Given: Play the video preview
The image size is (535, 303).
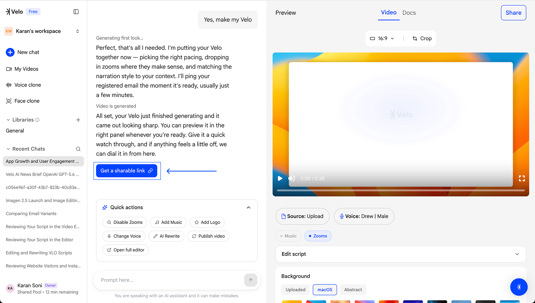Looking at the screenshot, I should pyautogui.click(x=280, y=178).
